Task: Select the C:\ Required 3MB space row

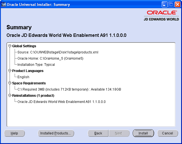Action: pos(69,89)
